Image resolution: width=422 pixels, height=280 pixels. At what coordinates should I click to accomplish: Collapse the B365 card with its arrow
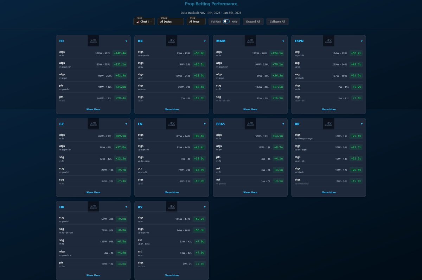[283, 124]
